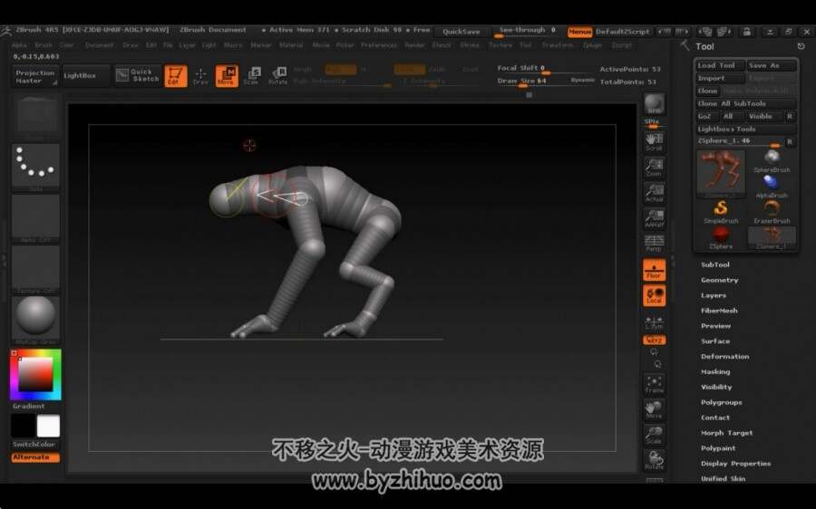Viewport: 816px width, 509px height.
Task: Select the SimpleBrush tool
Action: (721, 212)
